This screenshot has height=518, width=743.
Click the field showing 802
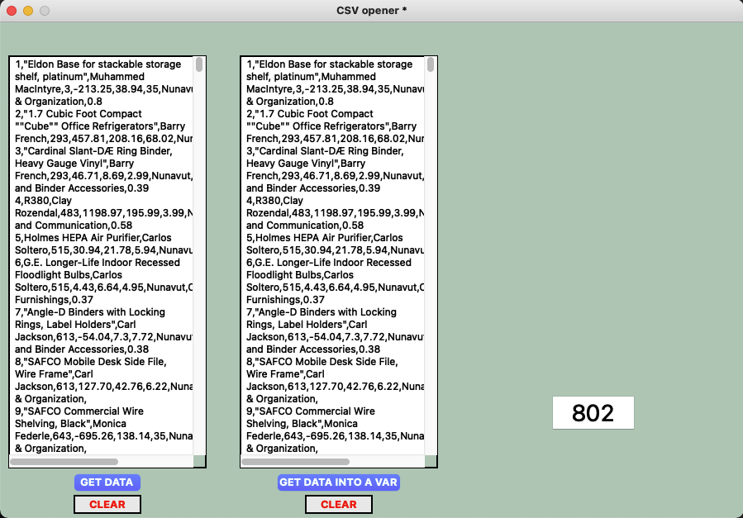[593, 412]
